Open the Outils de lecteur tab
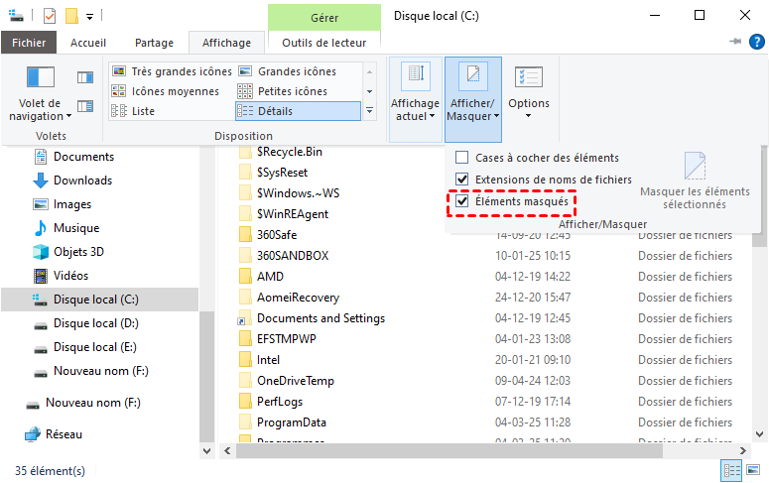 (x=324, y=43)
